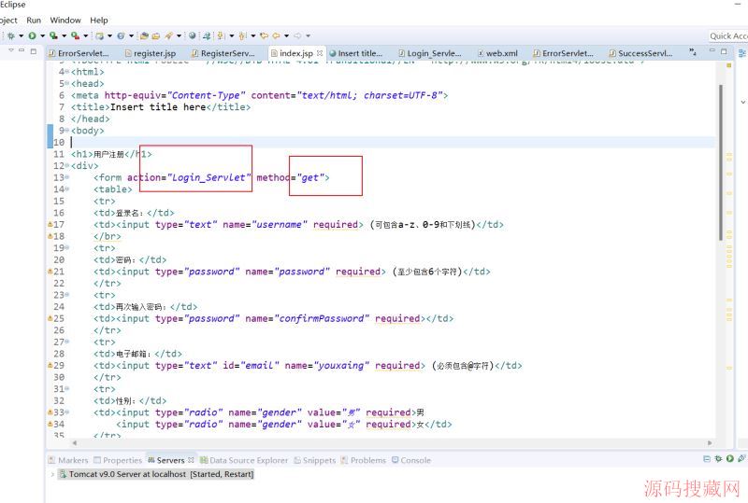
Task: Open the Back navigation history dropdown
Action: (x=286, y=35)
